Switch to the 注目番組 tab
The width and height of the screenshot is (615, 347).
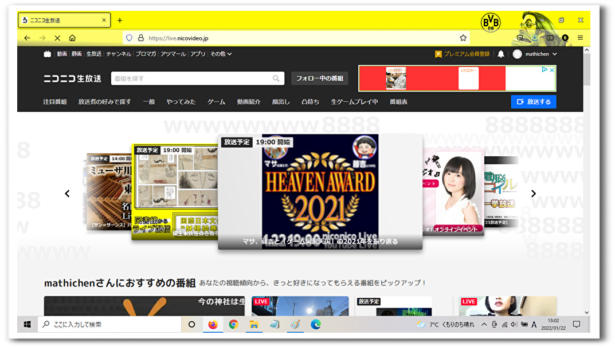click(55, 101)
